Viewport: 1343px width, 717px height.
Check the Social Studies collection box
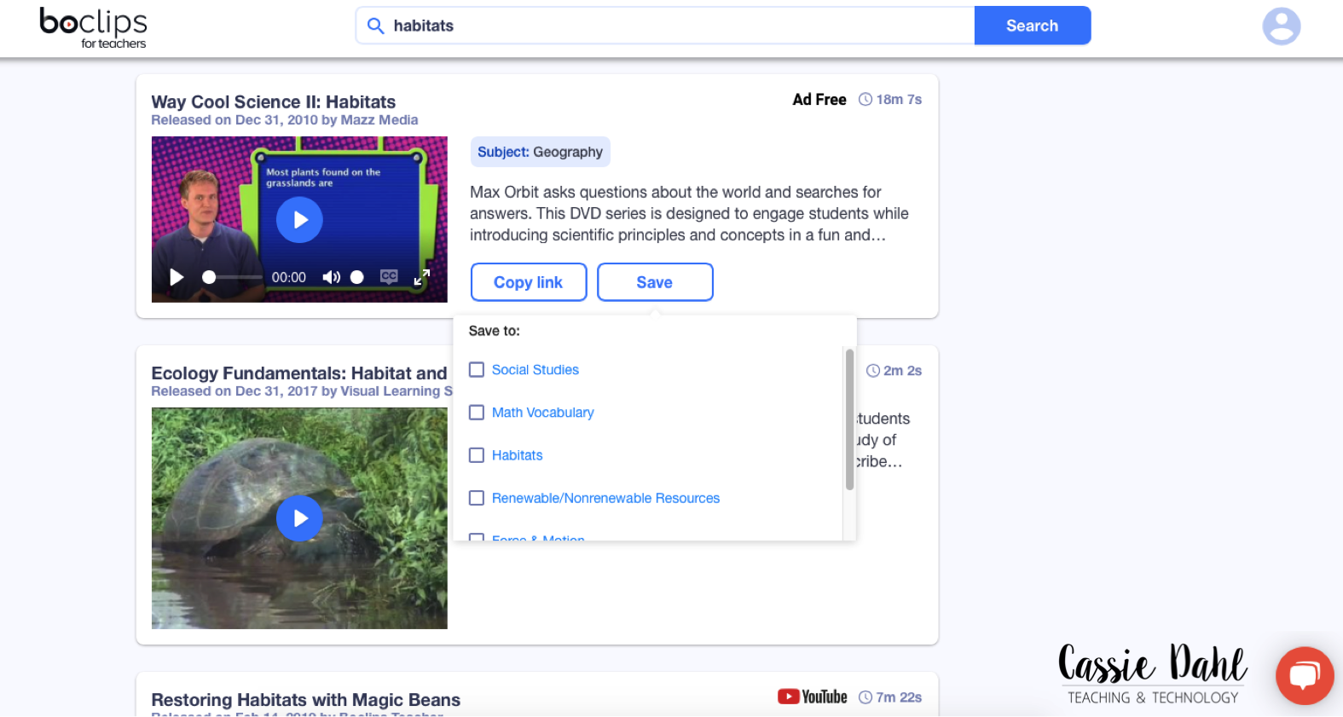click(x=477, y=370)
